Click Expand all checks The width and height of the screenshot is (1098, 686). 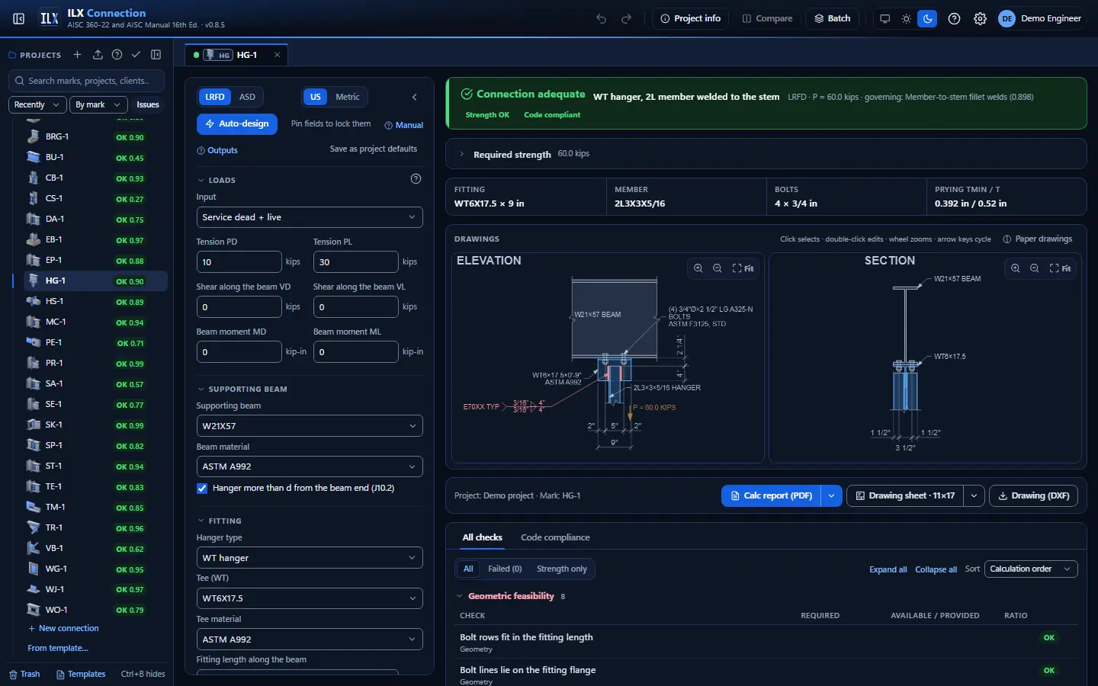tap(888, 569)
